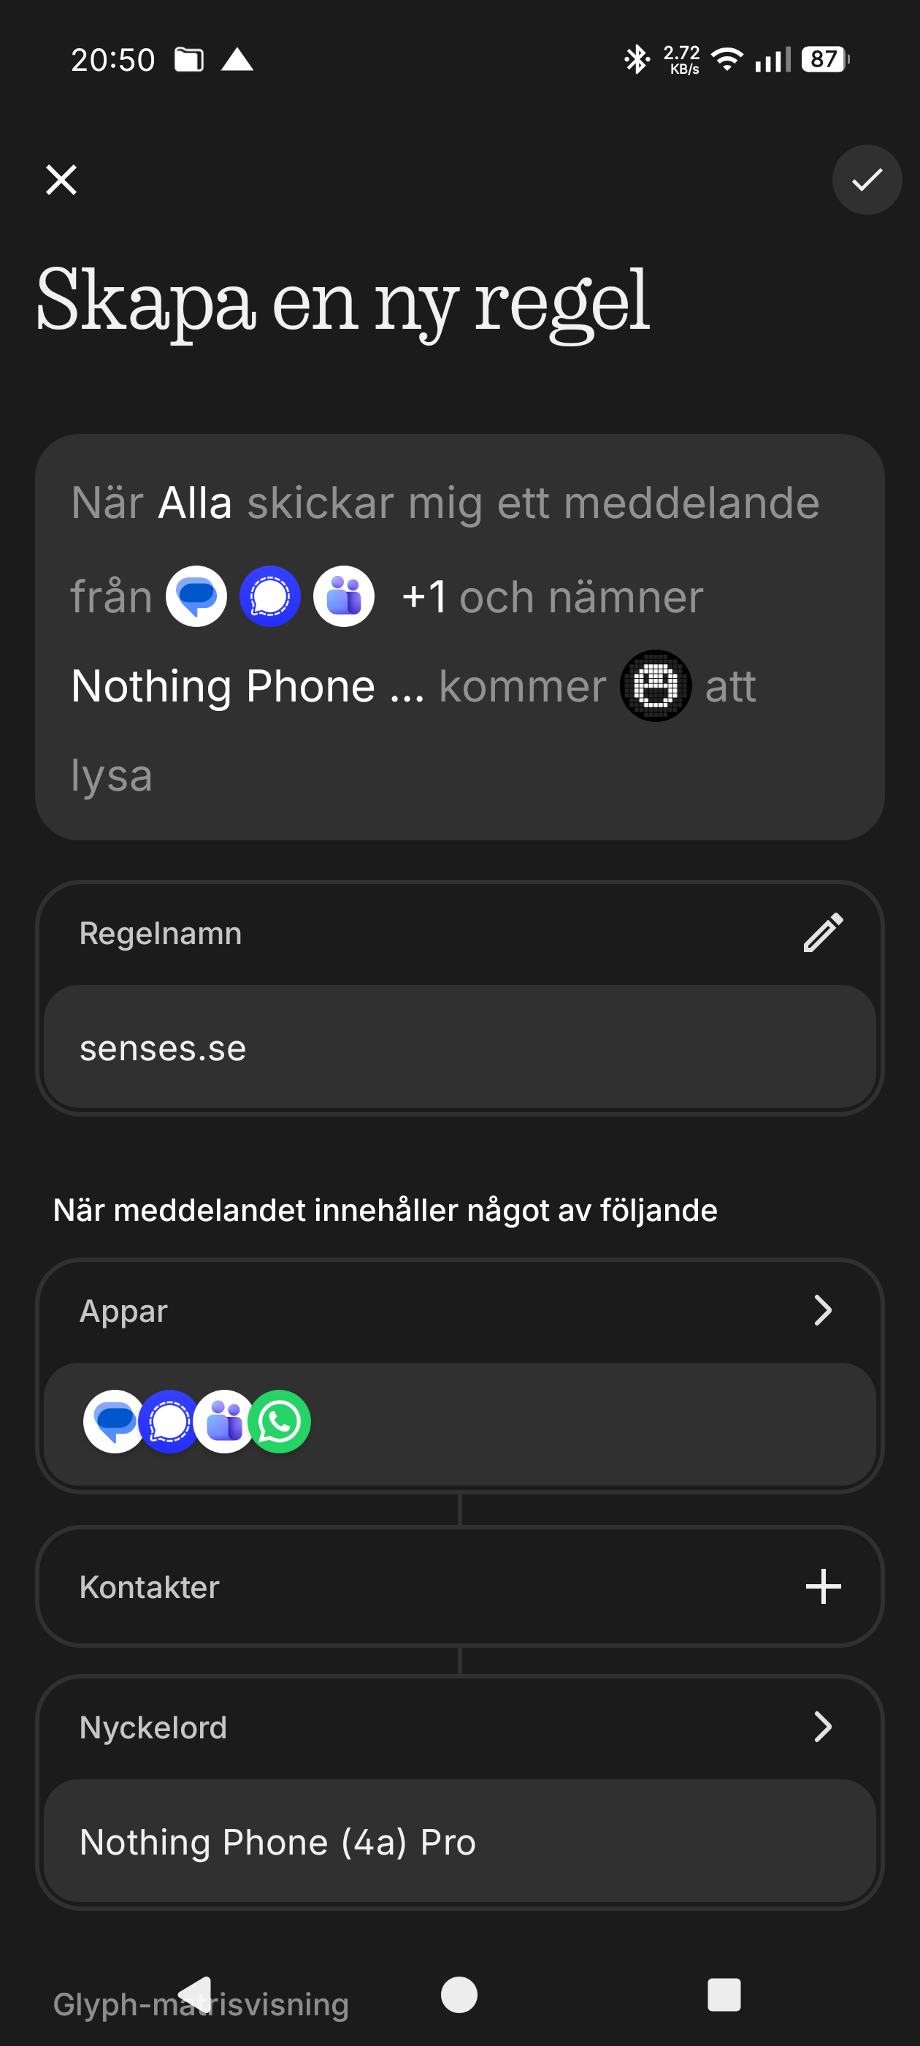Tap the pencil icon to edit Regelnamn
The width and height of the screenshot is (920, 2046).
click(x=822, y=932)
